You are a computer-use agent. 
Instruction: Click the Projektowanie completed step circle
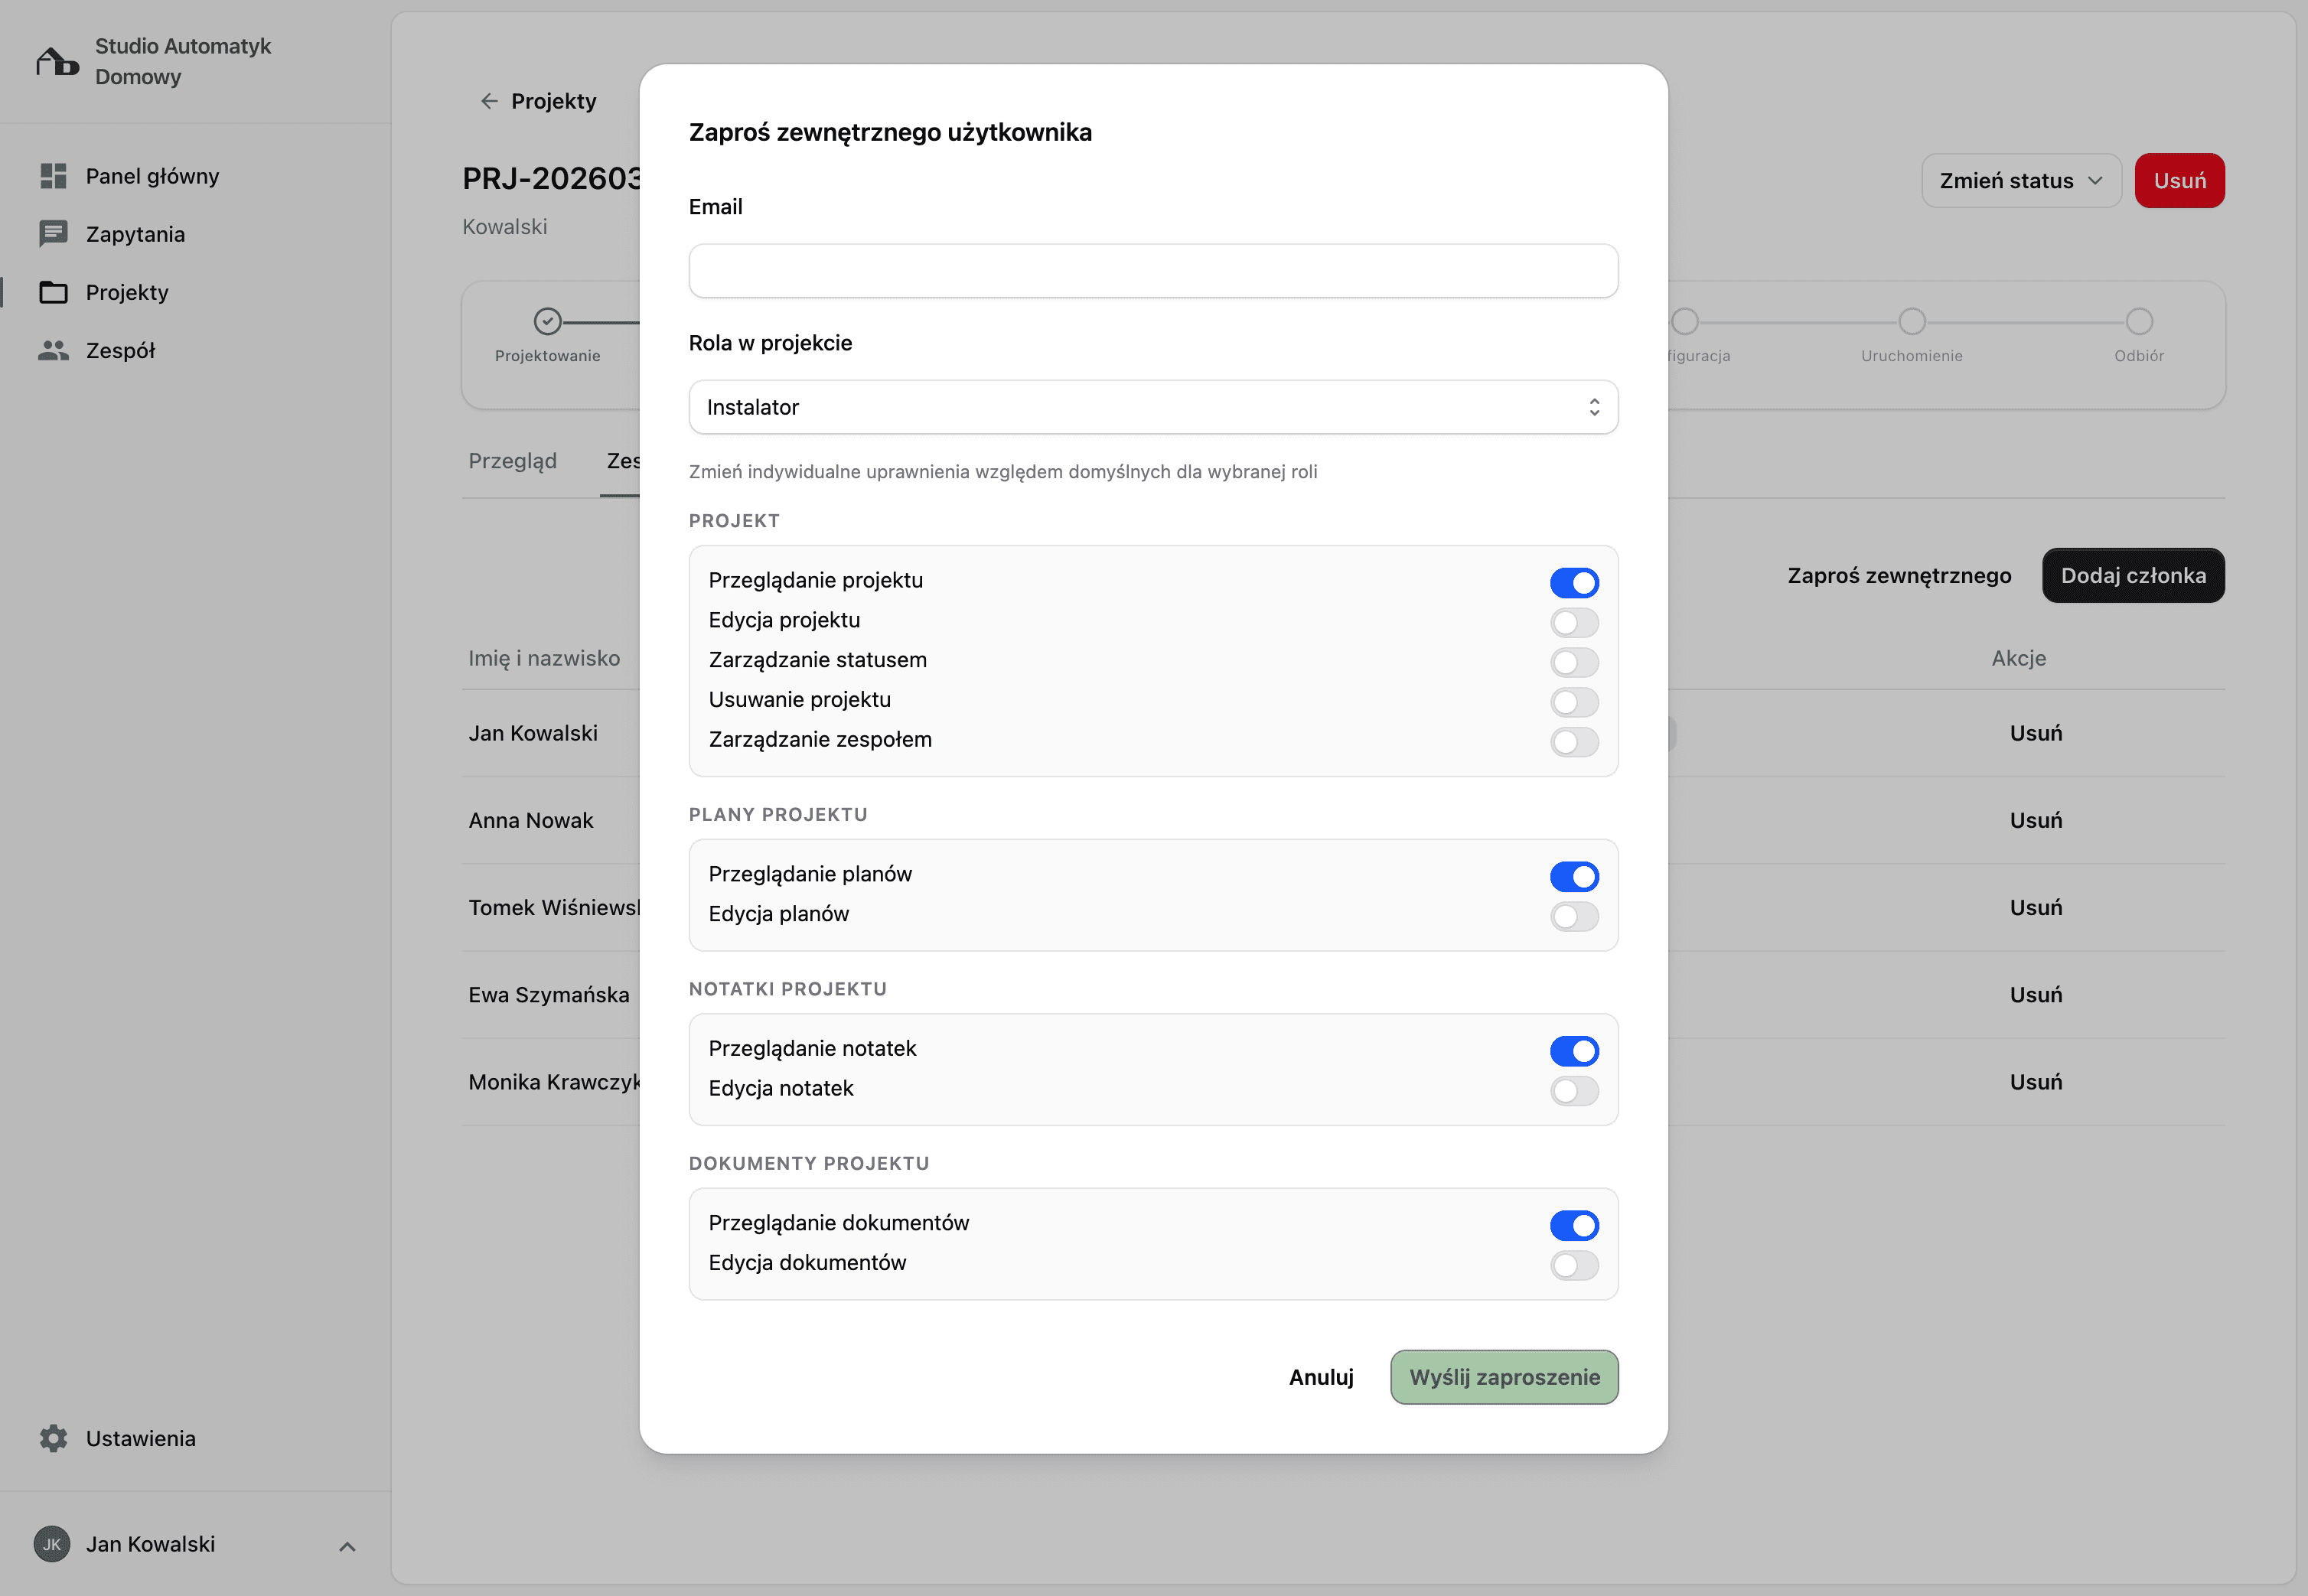click(x=547, y=321)
